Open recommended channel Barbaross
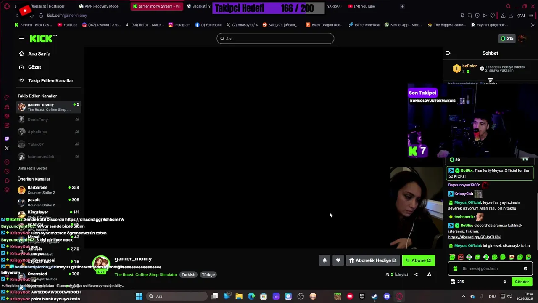This screenshot has height=303, width=538. (x=48, y=190)
